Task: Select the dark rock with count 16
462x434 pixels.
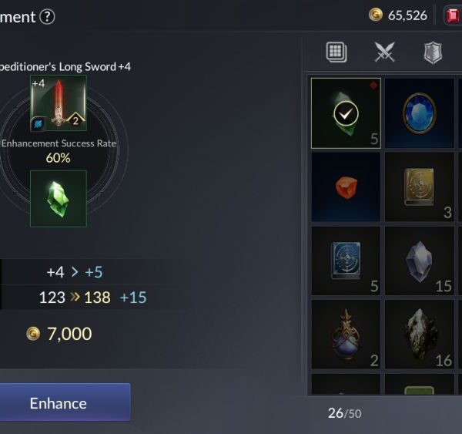Action: click(420, 335)
